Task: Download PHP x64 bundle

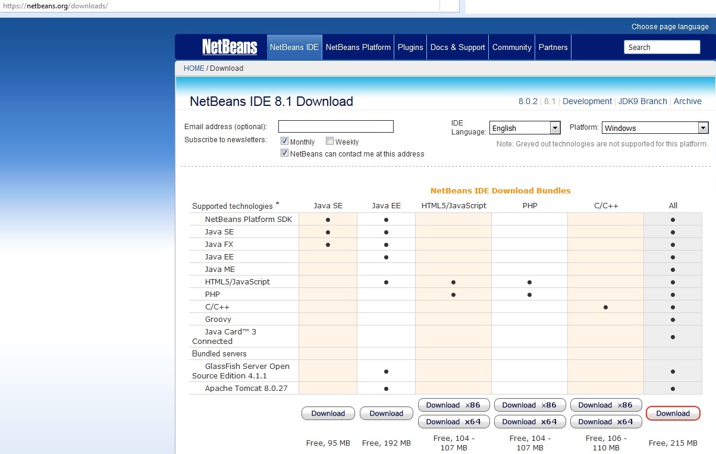Action: (x=530, y=422)
